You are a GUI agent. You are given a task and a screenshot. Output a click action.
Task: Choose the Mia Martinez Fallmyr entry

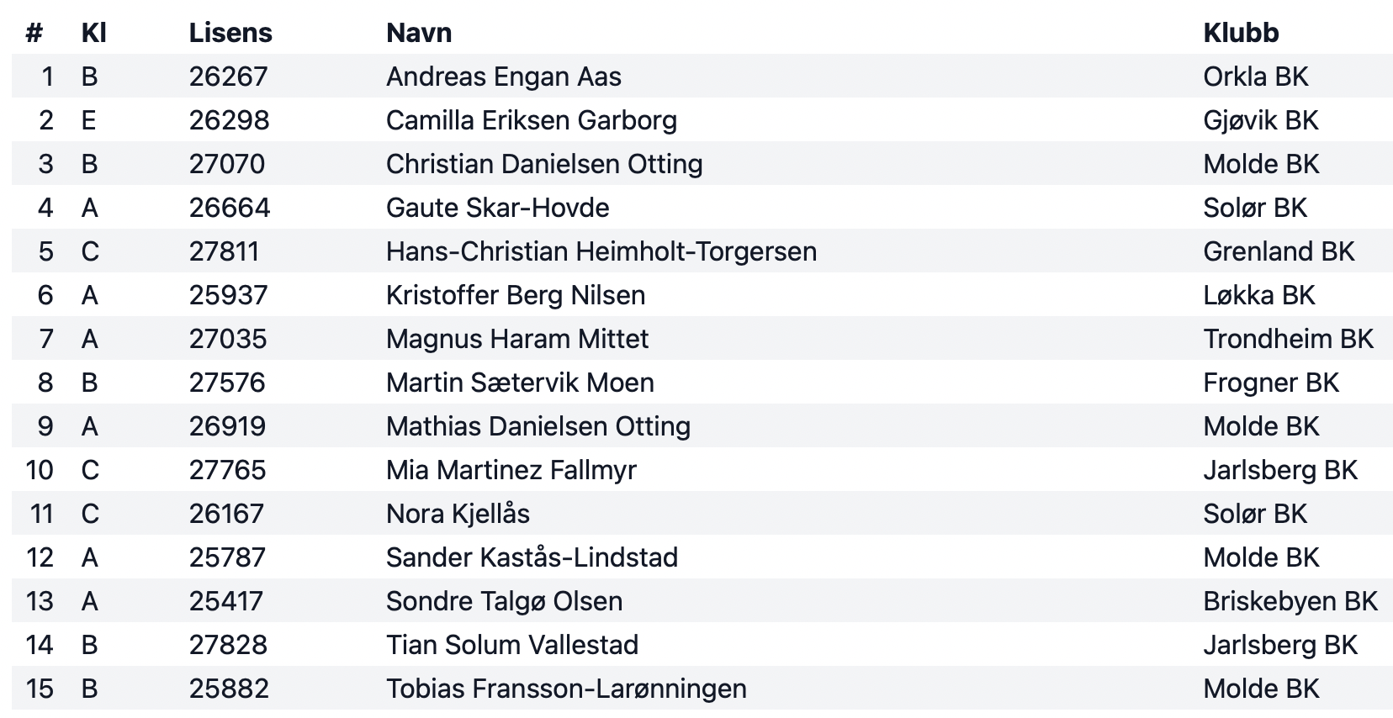pyautogui.click(x=702, y=470)
